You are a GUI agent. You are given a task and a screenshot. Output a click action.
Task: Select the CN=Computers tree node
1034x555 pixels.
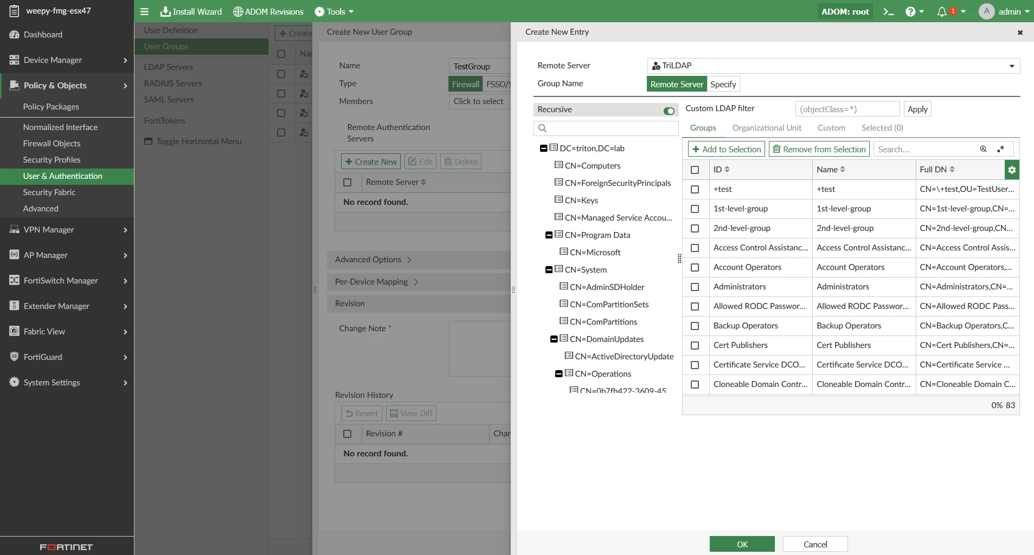pyautogui.click(x=592, y=166)
